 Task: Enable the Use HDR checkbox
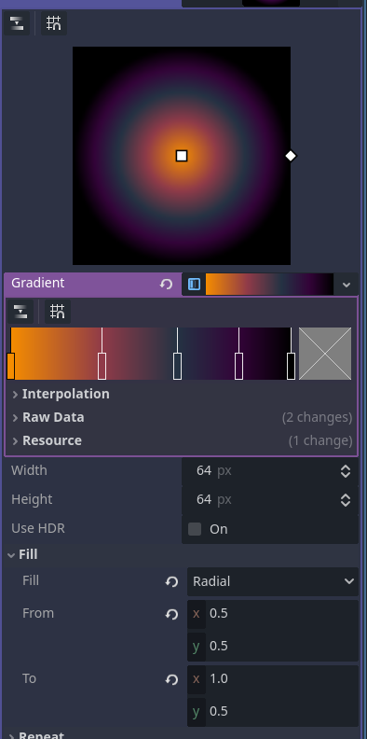[195, 529]
